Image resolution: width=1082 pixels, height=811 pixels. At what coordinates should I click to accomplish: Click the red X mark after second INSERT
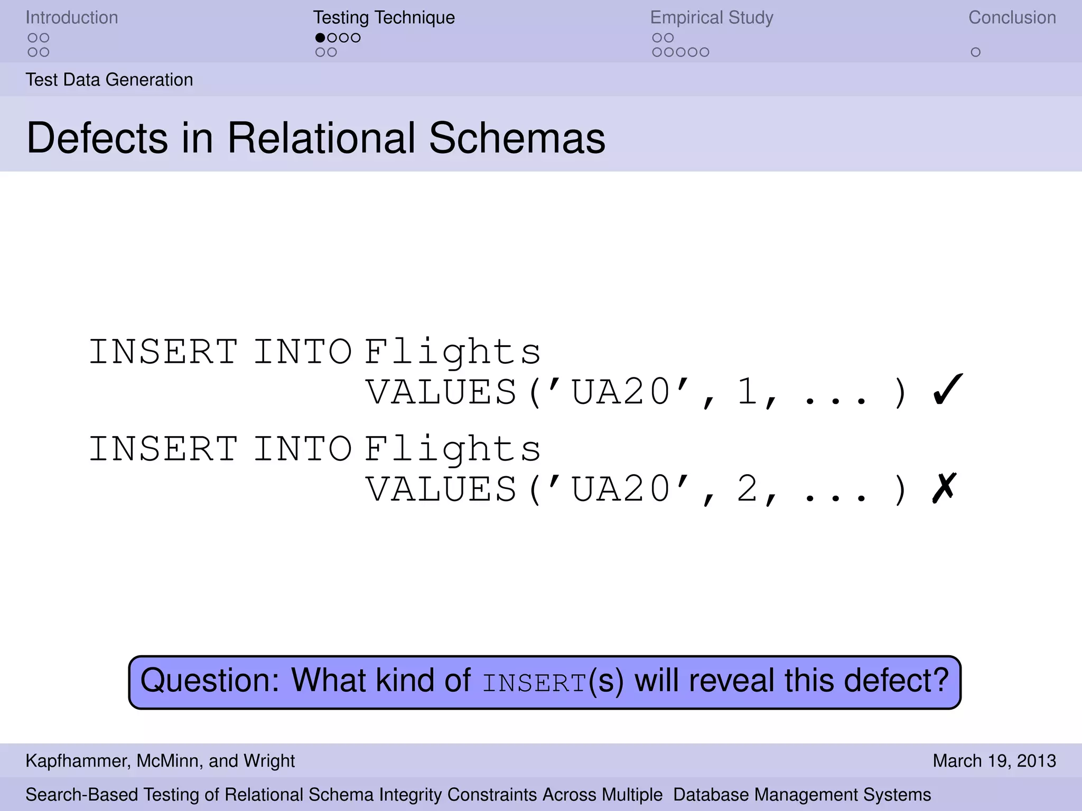pyautogui.click(x=944, y=488)
